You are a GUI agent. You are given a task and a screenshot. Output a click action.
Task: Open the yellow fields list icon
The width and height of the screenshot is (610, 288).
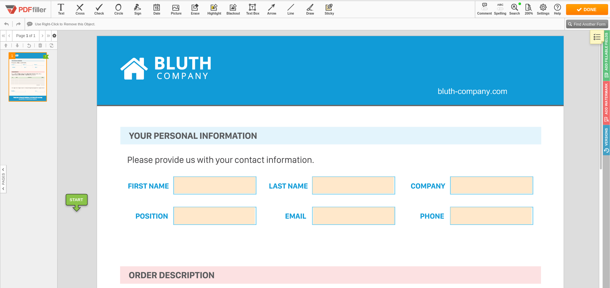click(596, 37)
